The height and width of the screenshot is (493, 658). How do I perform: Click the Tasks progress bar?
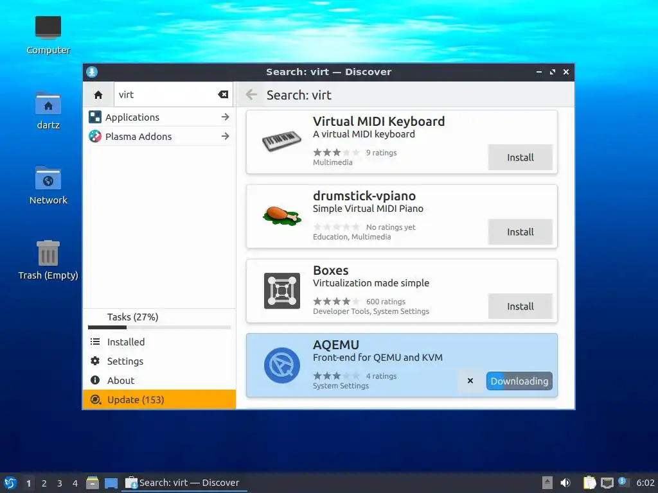[x=159, y=327]
